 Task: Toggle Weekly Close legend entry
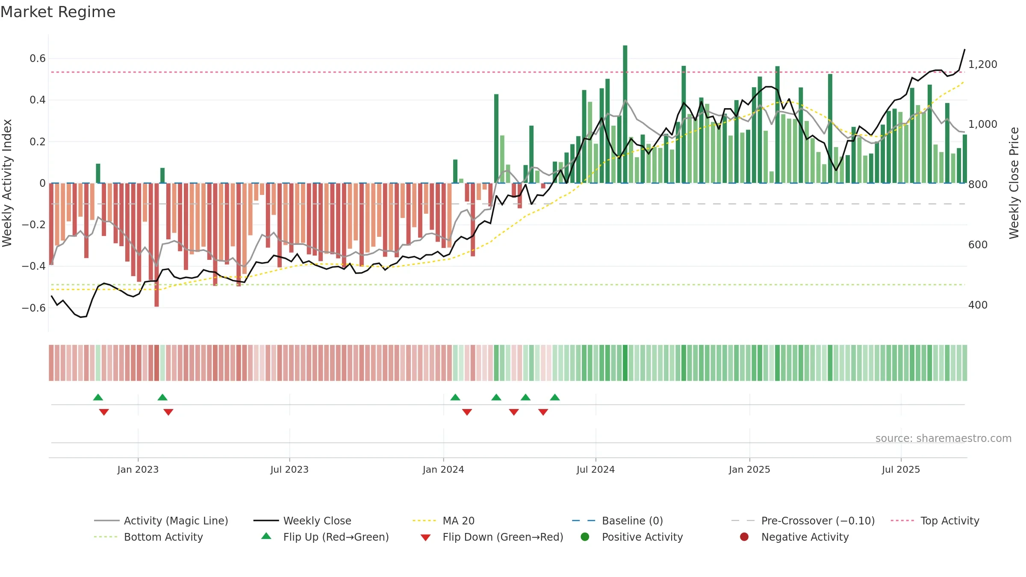[x=302, y=521]
